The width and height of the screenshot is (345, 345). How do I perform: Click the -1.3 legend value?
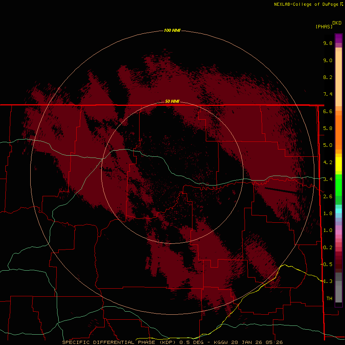326,281
